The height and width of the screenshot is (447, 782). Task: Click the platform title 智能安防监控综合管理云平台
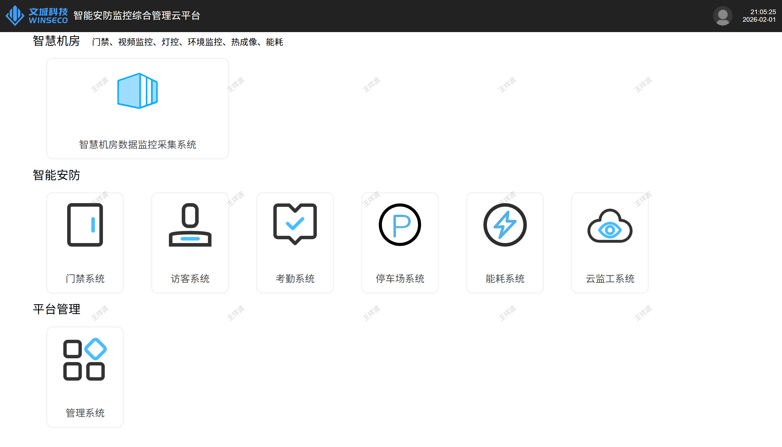pyautogui.click(x=137, y=16)
